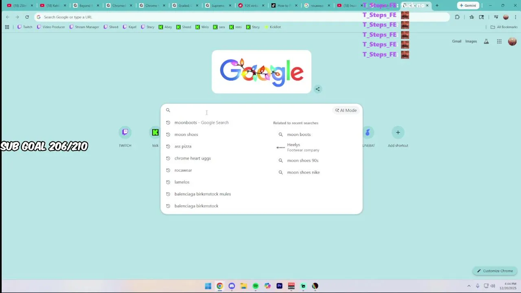Open the Chrome extensions puzzle icon
Viewport: 521px width, 293px height.
click(x=457, y=17)
